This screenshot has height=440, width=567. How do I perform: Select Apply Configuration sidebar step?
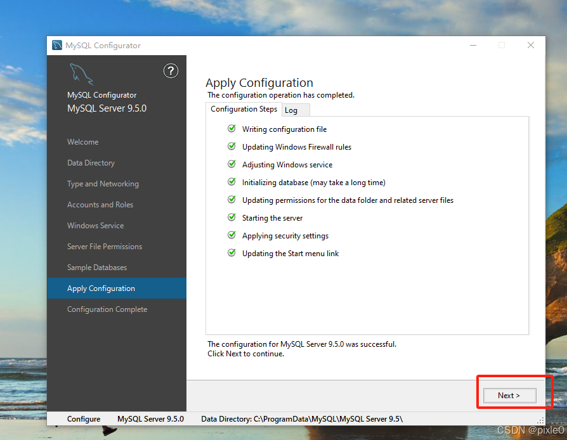[x=117, y=288]
